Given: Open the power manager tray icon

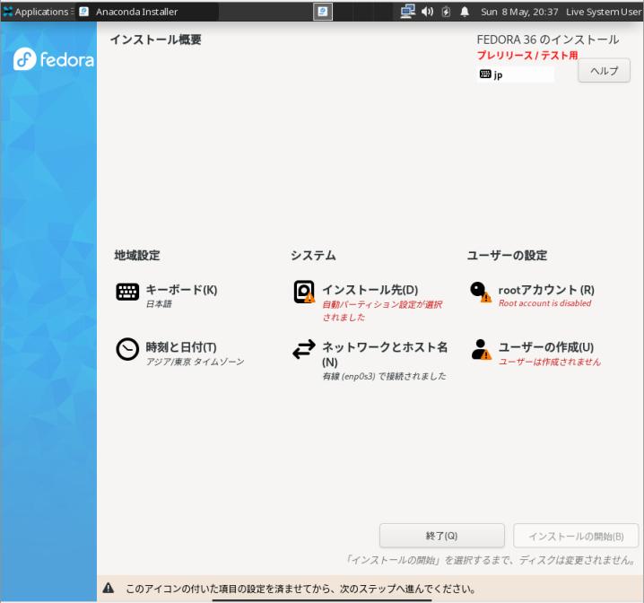Looking at the screenshot, I should pos(446,12).
